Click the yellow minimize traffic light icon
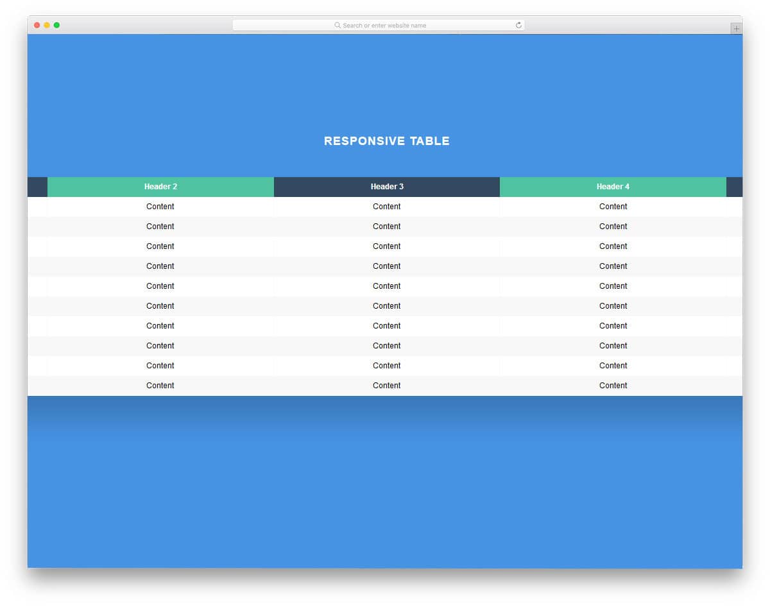The height and width of the screenshot is (607, 770). 47,24
